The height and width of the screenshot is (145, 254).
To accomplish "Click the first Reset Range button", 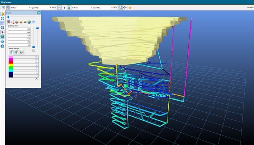I will click(x=11, y=52).
